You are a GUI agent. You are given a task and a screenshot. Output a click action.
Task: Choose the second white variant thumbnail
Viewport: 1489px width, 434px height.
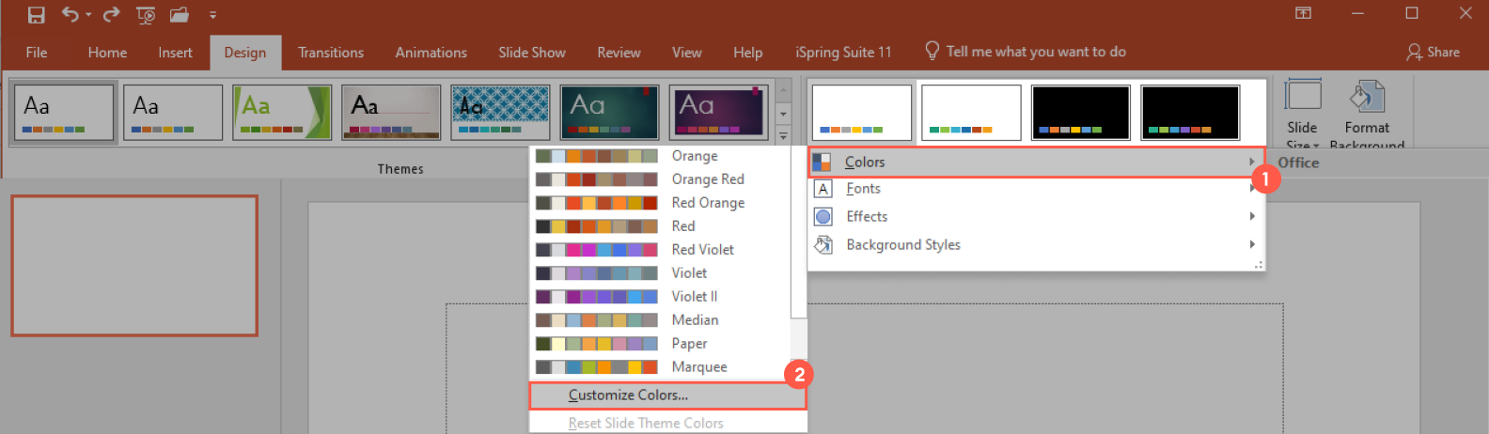tap(971, 112)
